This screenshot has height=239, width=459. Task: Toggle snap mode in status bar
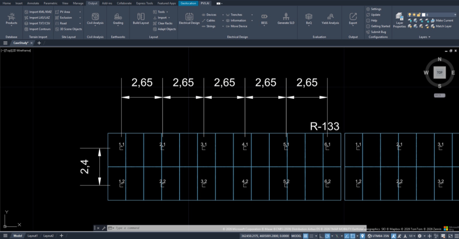click(311, 236)
